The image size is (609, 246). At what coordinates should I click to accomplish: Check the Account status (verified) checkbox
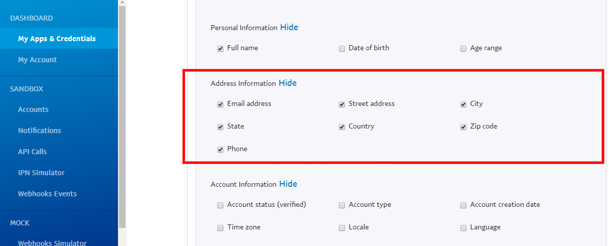coord(220,205)
